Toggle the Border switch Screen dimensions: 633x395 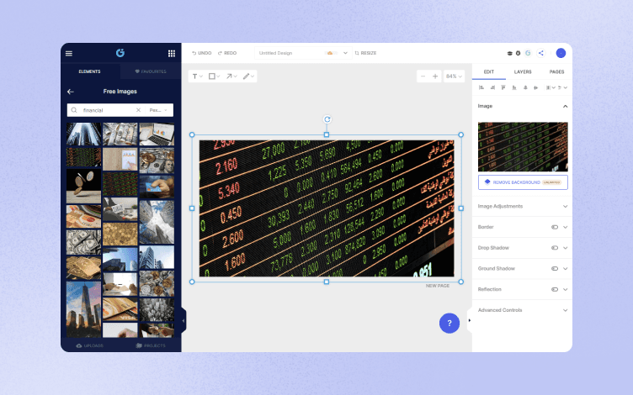pyautogui.click(x=555, y=227)
